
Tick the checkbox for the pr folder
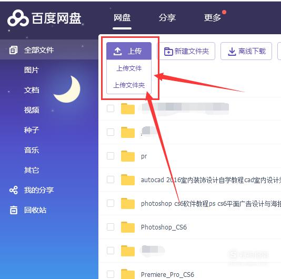pos(111,156)
